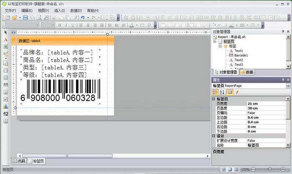Open the 标签页 ReportPage object dropdown
This screenshot has height=174, width=292.
[x=288, y=86]
